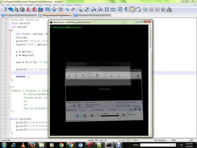
Task: Collapse the intro function fold at line 29
Action: 10,119
